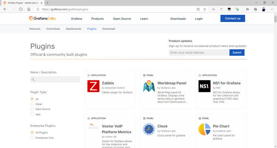The height and width of the screenshot is (148, 277).
Task: Open the NS1 black logo icon
Action: (205, 86)
